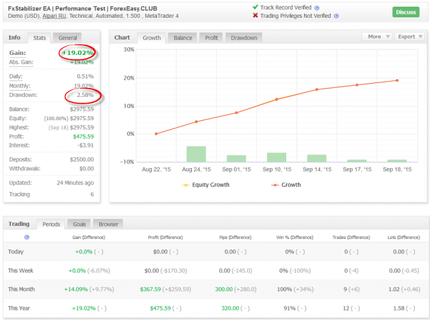This screenshot has height=320, width=430.
Task: Click the growth data point at Aug 22, '15
Action: 156,134
